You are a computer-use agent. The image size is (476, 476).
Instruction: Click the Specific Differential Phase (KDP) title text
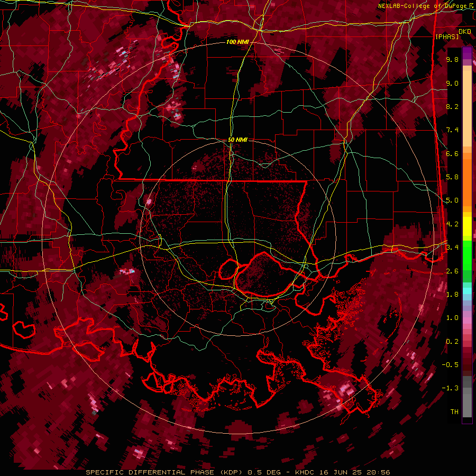pos(166,472)
